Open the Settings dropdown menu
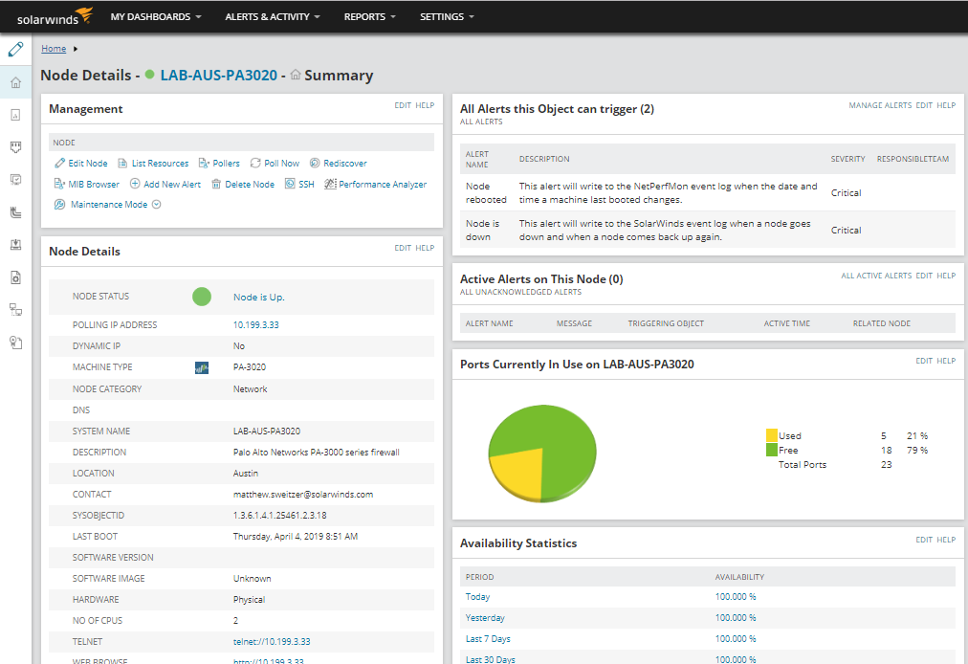 [x=447, y=16]
